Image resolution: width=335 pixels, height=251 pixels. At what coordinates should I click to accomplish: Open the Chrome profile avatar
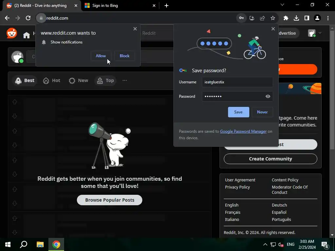tap(317, 18)
